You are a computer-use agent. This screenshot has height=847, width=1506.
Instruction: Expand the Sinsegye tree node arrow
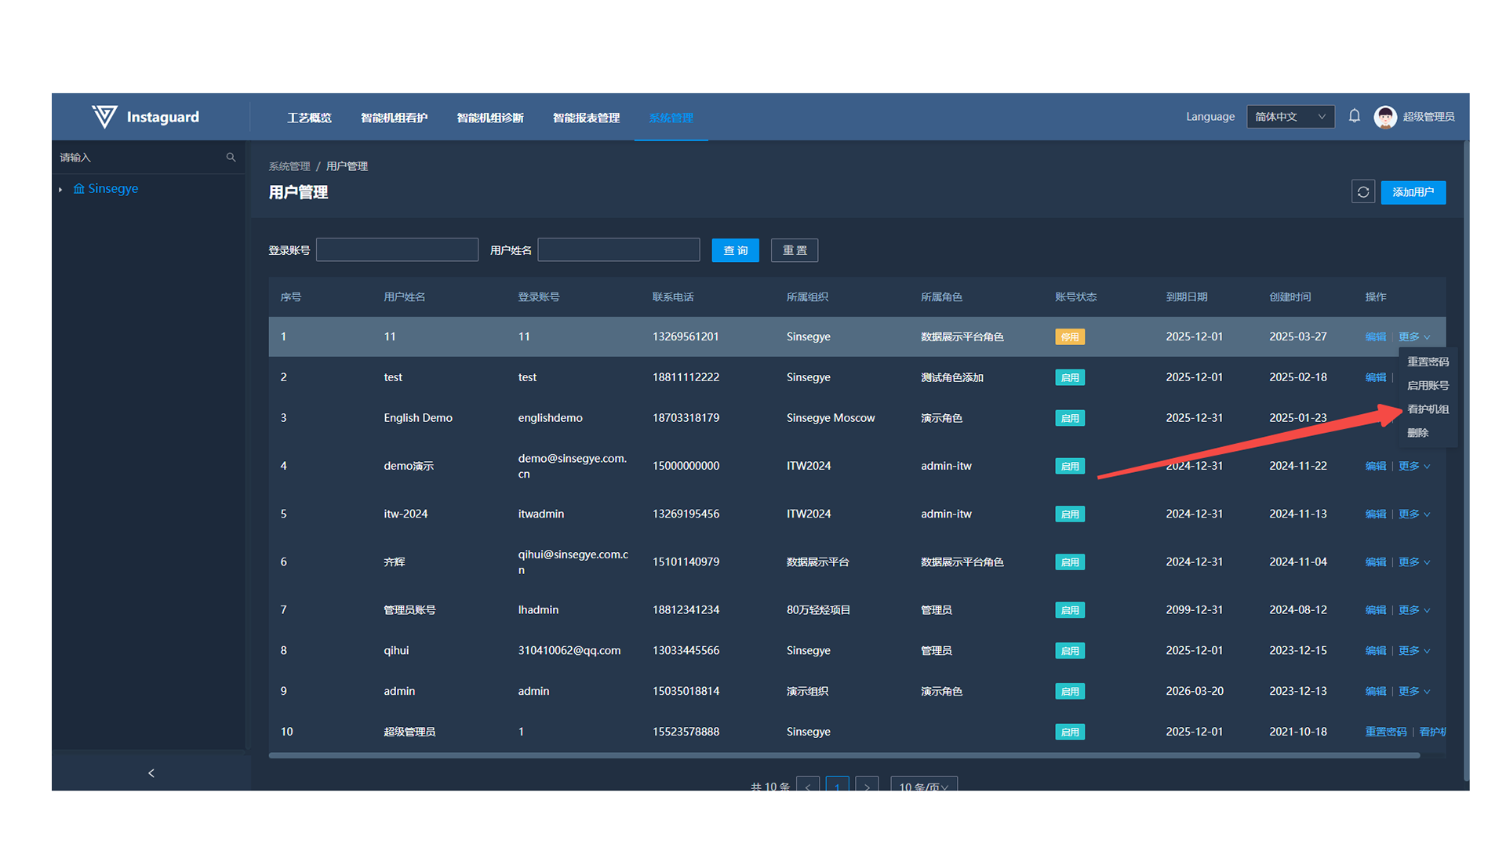[60, 190]
